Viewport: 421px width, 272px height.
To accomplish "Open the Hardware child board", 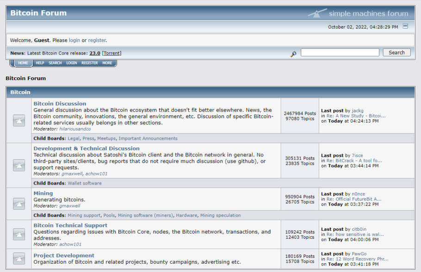I will tap(186, 216).
